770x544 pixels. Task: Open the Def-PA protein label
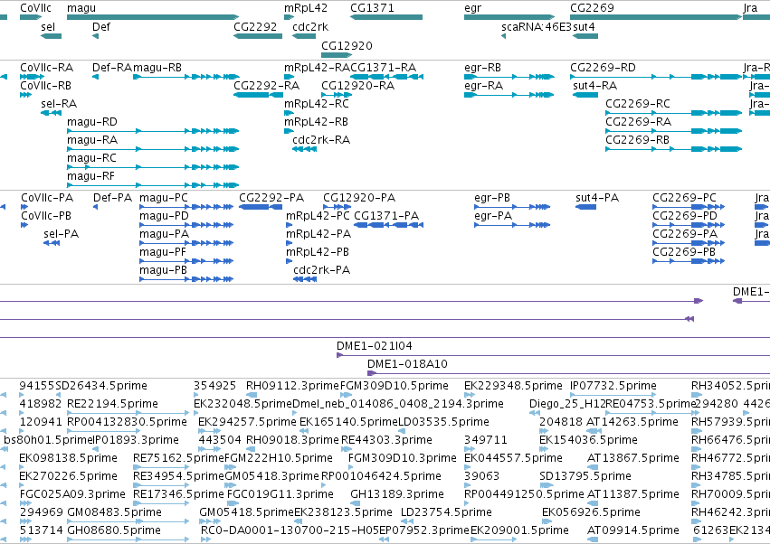[x=113, y=198]
